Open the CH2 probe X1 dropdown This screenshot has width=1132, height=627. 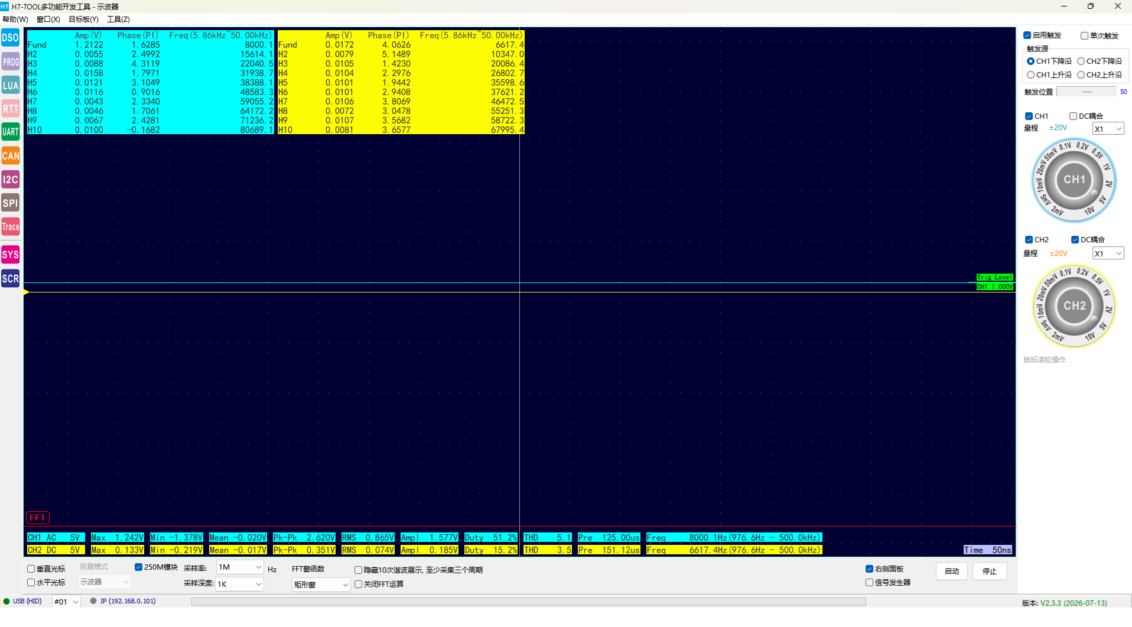click(x=1108, y=254)
